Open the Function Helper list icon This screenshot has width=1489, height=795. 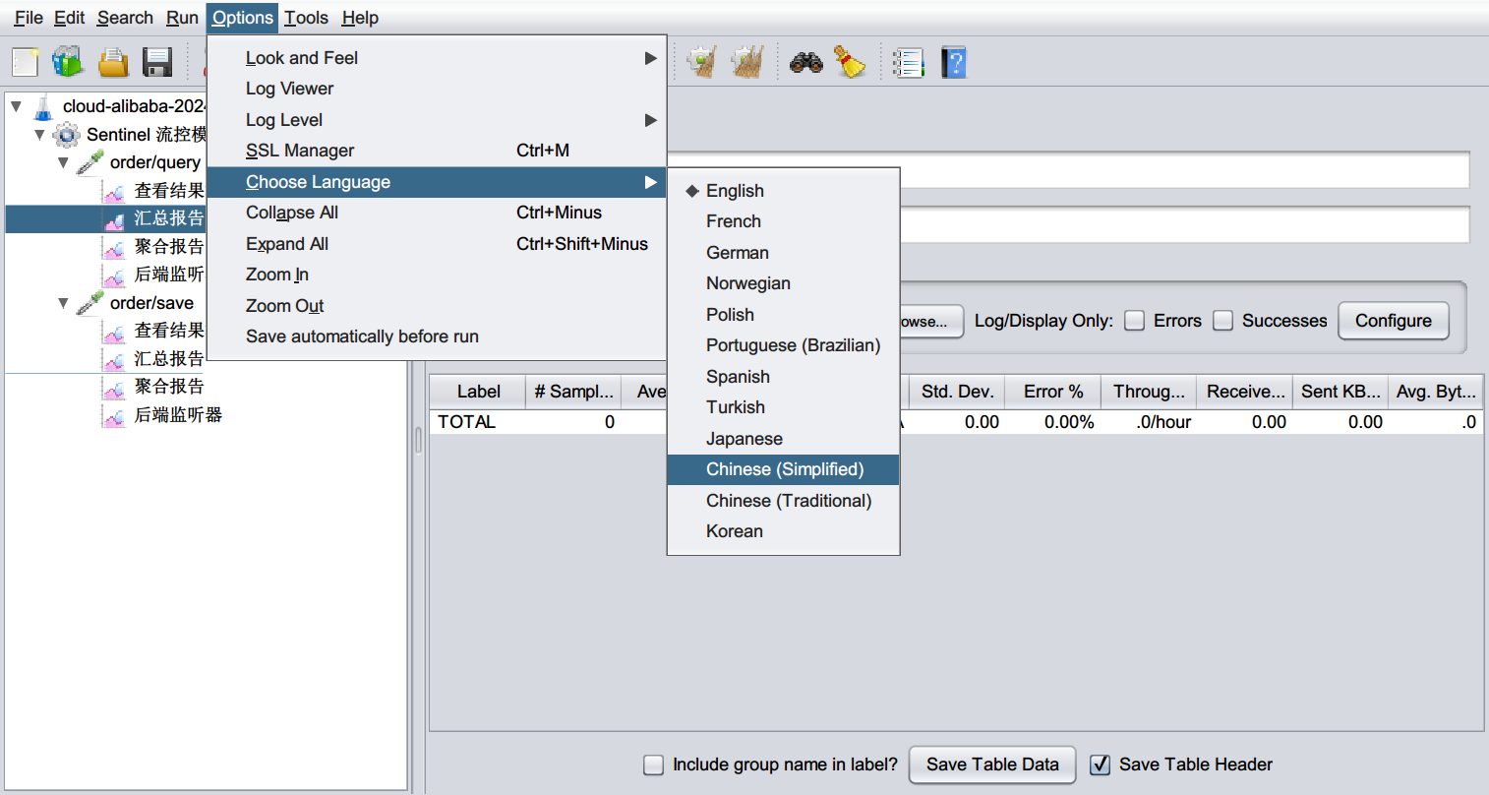click(x=908, y=63)
